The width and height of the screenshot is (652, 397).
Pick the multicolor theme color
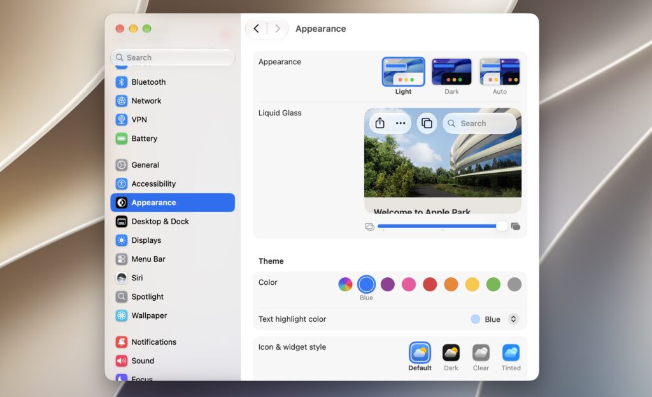pos(345,285)
